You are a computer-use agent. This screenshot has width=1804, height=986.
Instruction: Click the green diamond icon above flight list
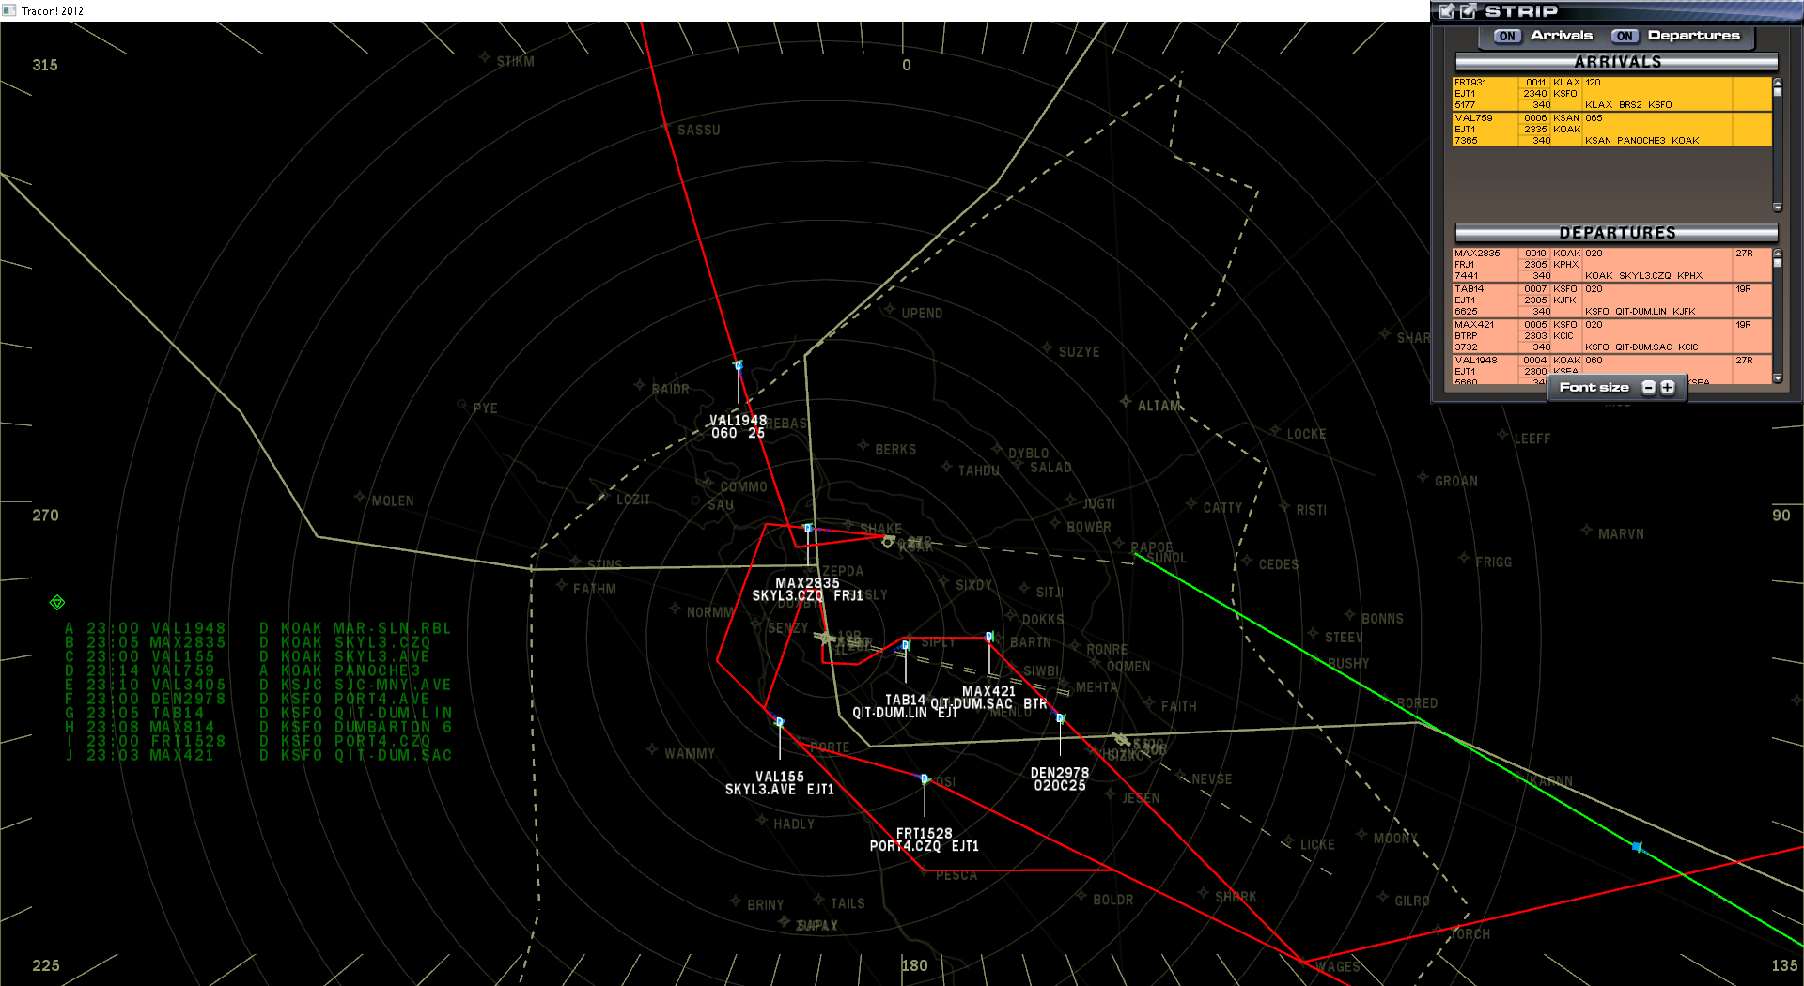[57, 602]
